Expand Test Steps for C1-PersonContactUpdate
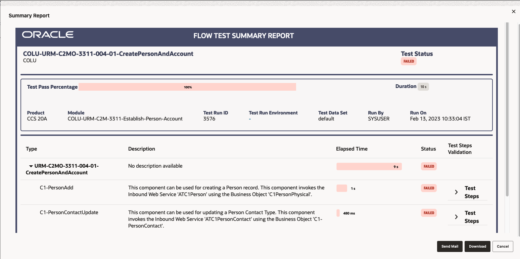The height and width of the screenshot is (259, 520). tap(456, 217)
